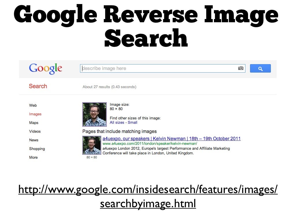Click the Google logo
Image resolution: width=296 pixels, height=222 pixels.
click(x=45, y=68)
